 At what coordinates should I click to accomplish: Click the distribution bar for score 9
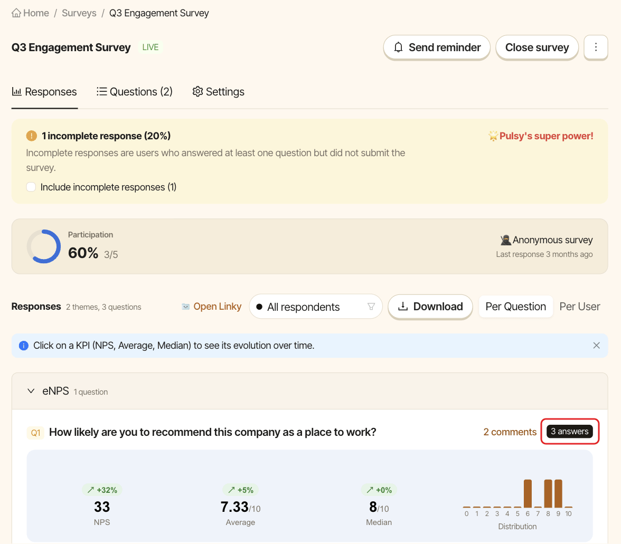click(x=558, y=493)
